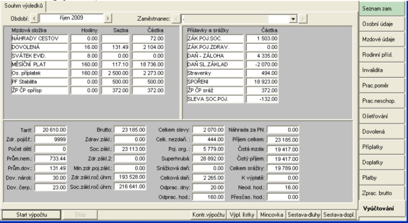The width and height of the screenshot is (408, 223).
Task: Click Start výpočtu button
Action: 32,215
